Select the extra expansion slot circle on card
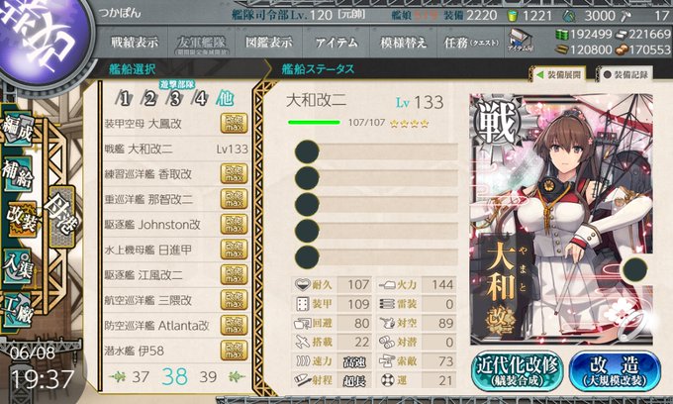This screenshot has width=673, height=404. [x=634, y=269]
